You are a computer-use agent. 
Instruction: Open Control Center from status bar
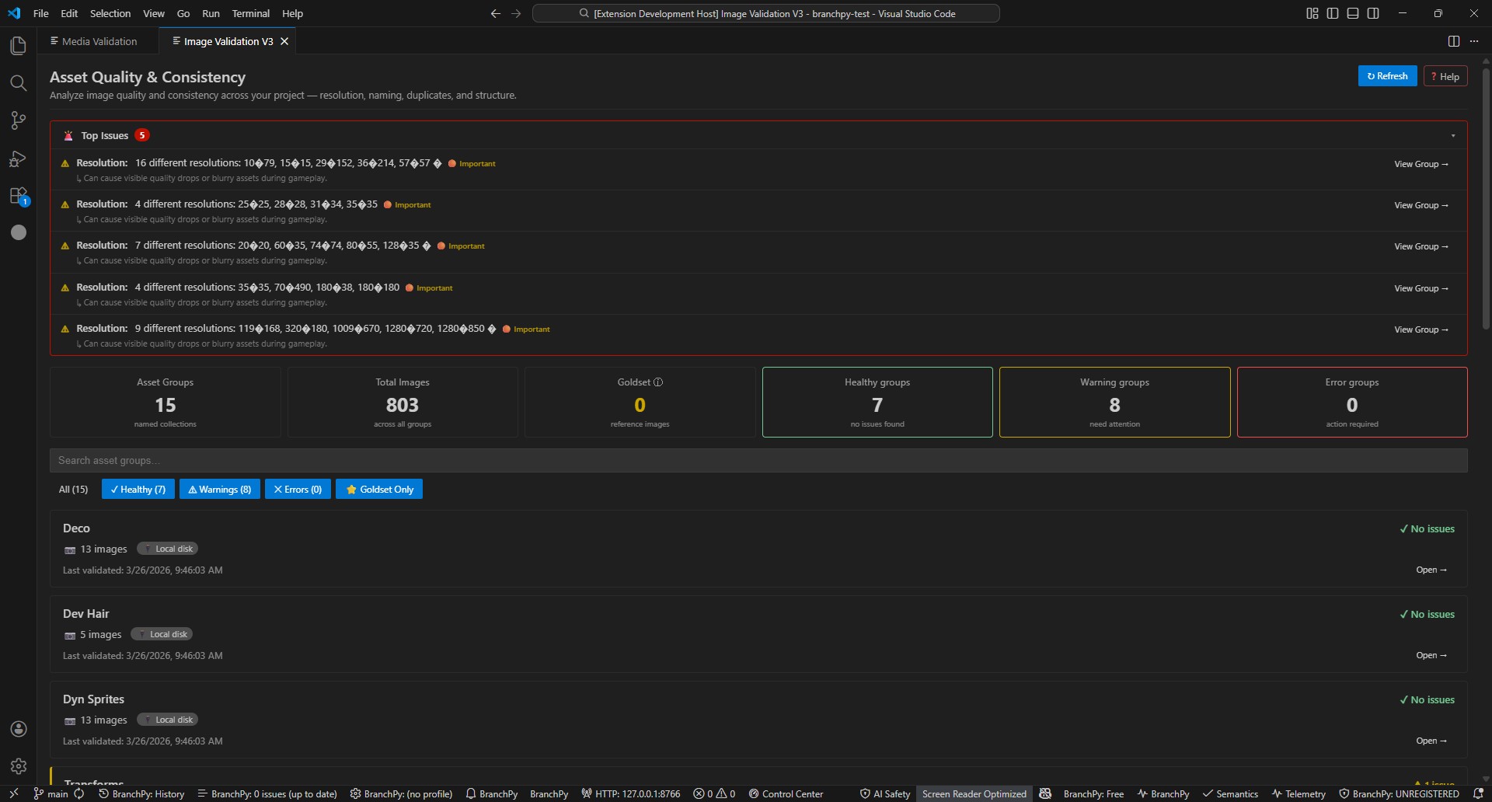click(786, 793)
